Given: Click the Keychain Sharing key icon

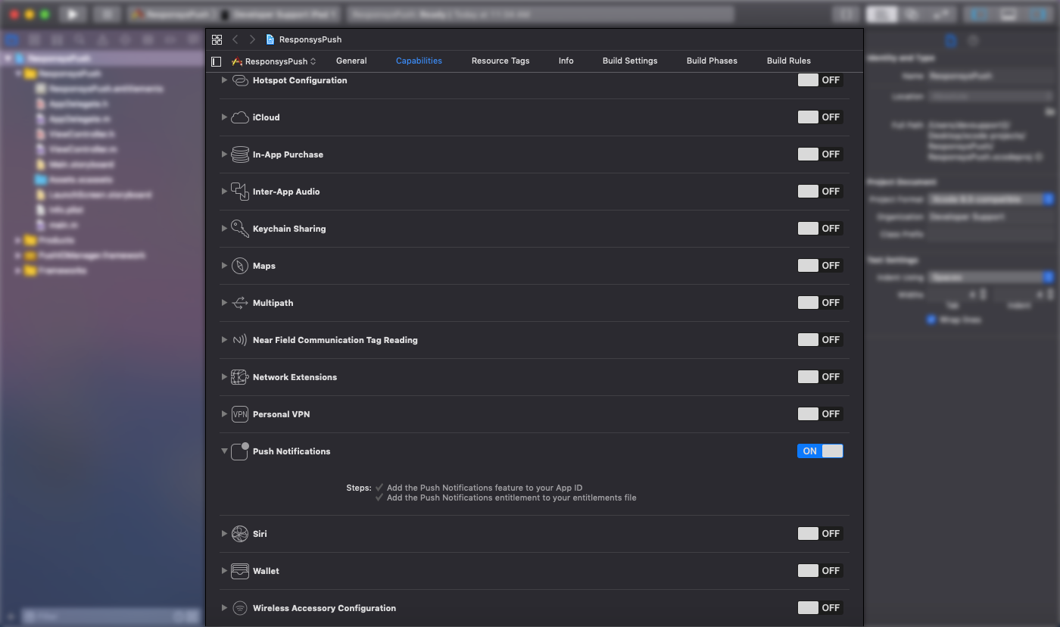Looking at the screenshot, I should (240, 229).
